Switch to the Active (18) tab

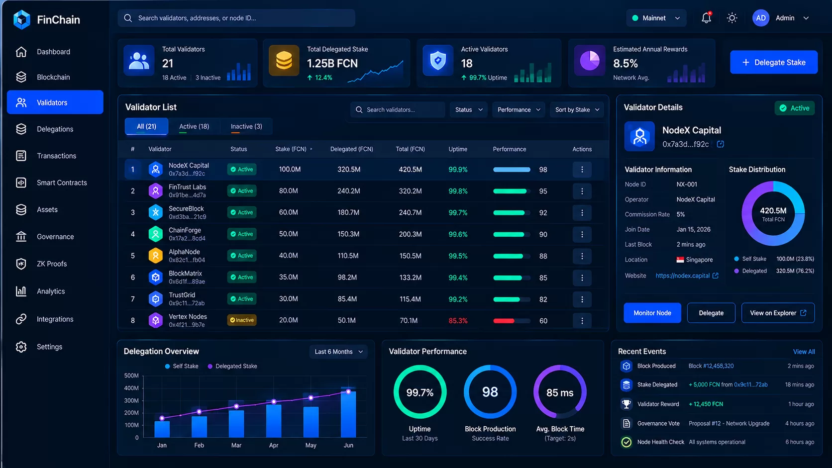(x=194, y=126)
